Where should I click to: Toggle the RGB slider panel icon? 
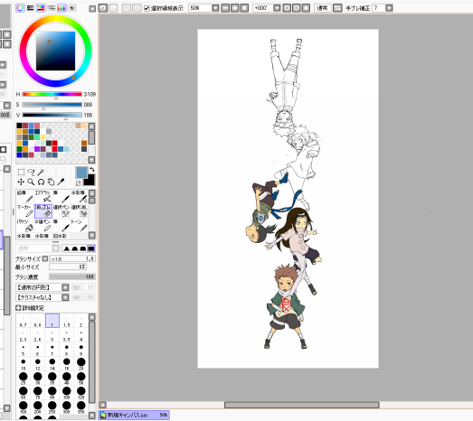click(x=31, y=8)
